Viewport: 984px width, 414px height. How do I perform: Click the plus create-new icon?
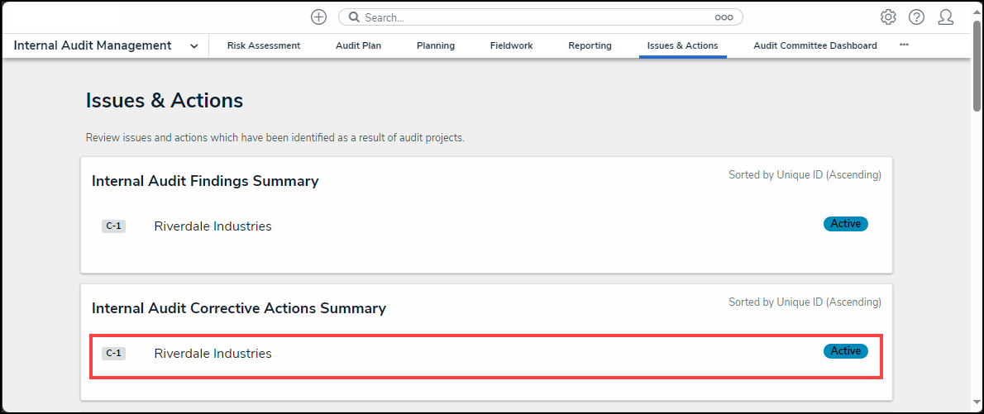pyautogui.click(x=318, y=17)
